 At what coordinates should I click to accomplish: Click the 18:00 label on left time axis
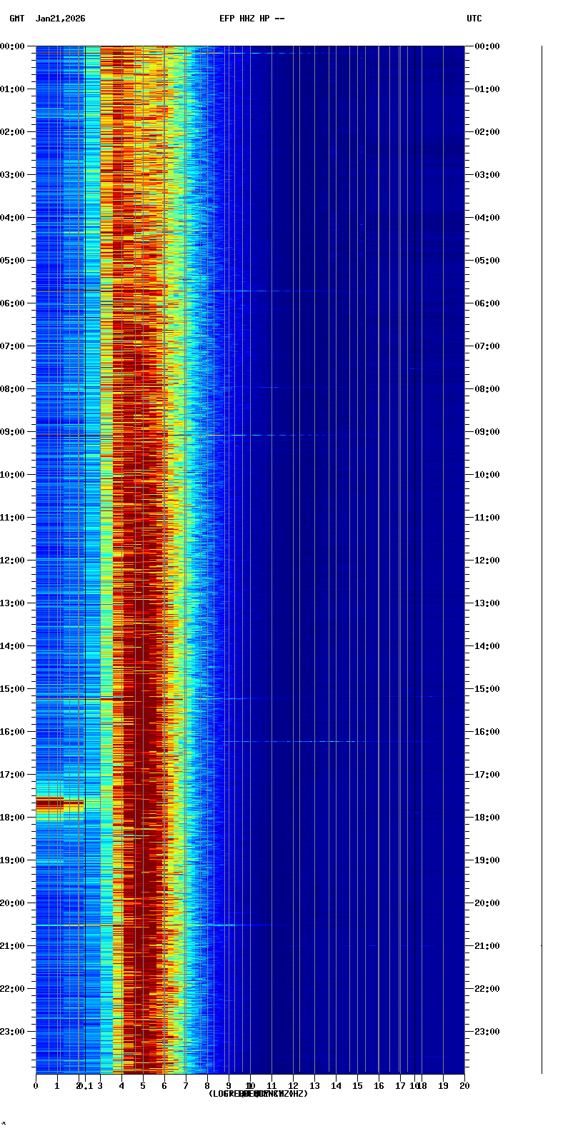click(13, 818)
